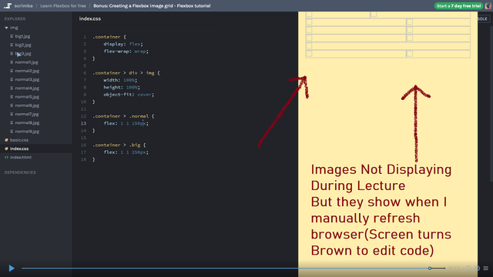Open normal9.jpg in explorer
This screenshot has width=493, height=277.
(x=27, y=132)
